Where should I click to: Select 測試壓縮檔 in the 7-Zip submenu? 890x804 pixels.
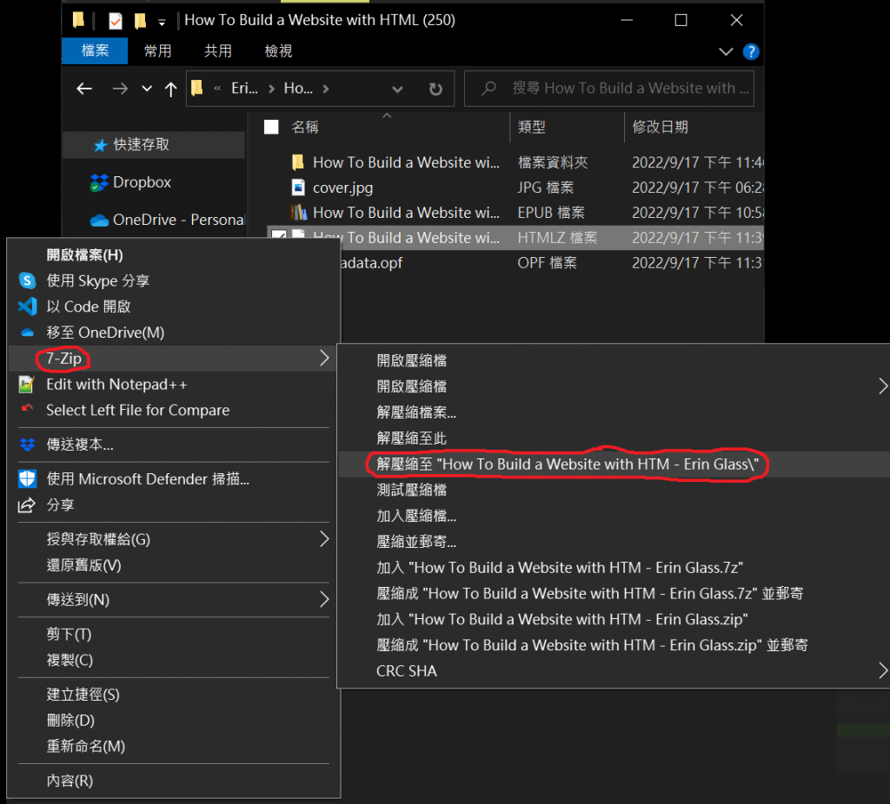614,490
